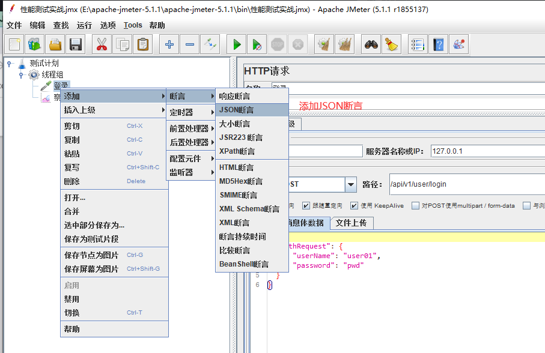Click the last toolbar icon after Help
Screen dimensions: 545x353
tap(459, 44)
